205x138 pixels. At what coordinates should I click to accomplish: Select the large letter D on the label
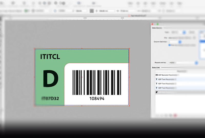pyautogui.click(x=51, y=78)
